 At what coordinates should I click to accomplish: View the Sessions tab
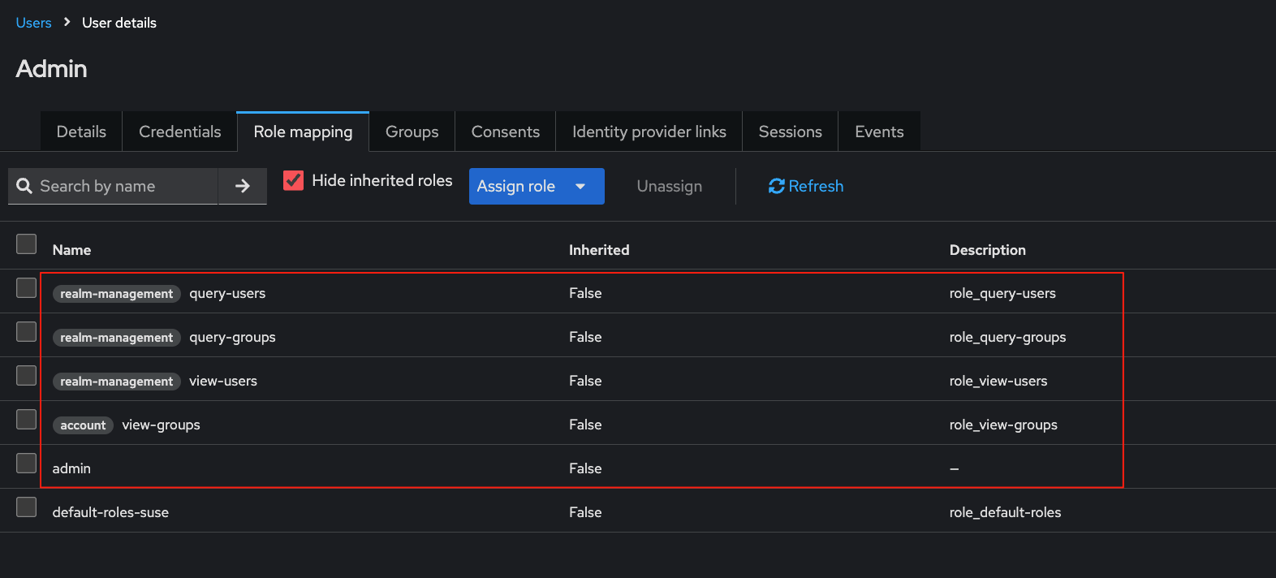(x=790, y=132)
